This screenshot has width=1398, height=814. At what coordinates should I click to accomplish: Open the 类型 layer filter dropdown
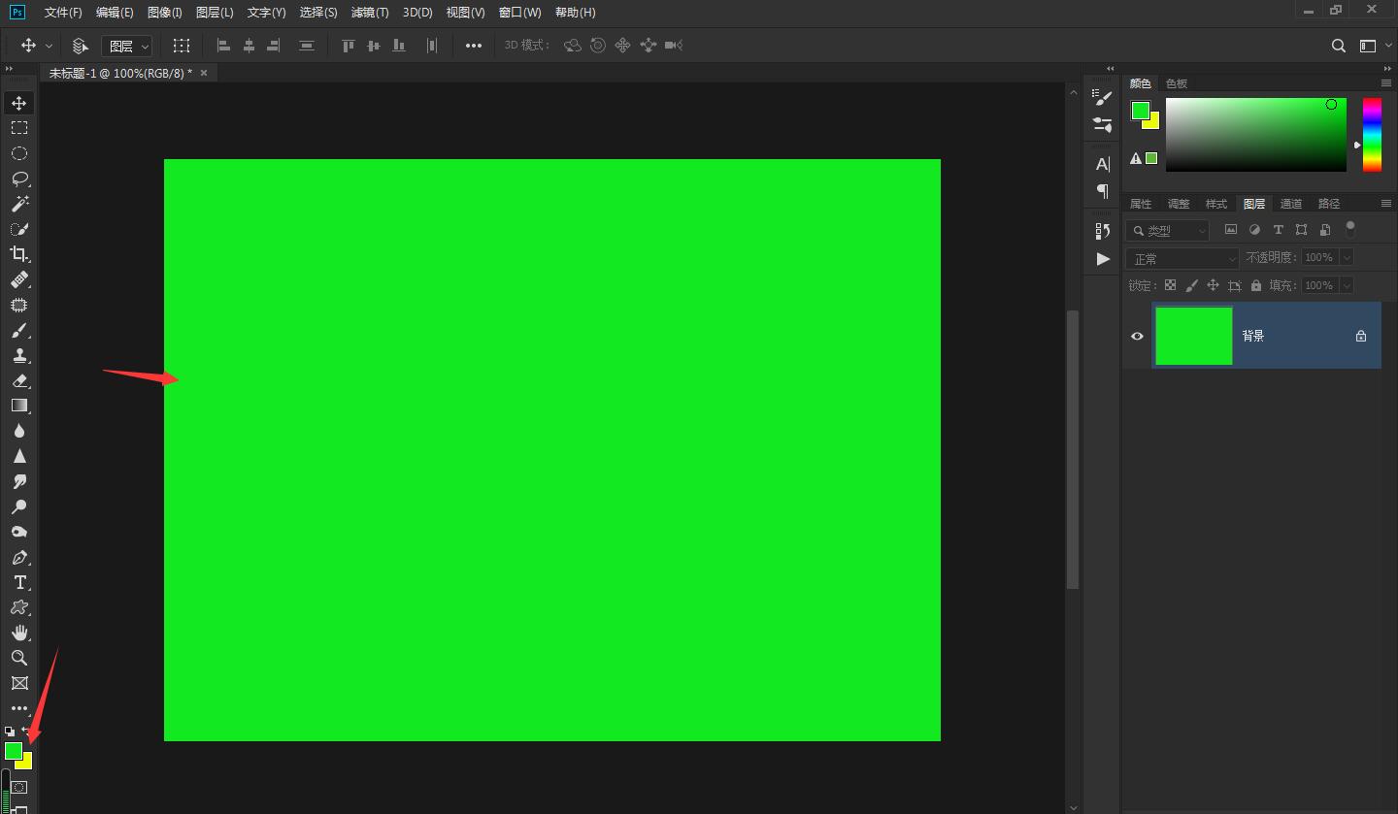click(1168, 230)
